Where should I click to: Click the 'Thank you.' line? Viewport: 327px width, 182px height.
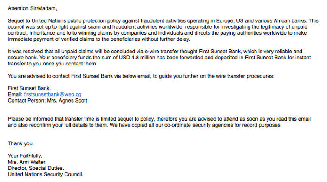click(20, 143)
